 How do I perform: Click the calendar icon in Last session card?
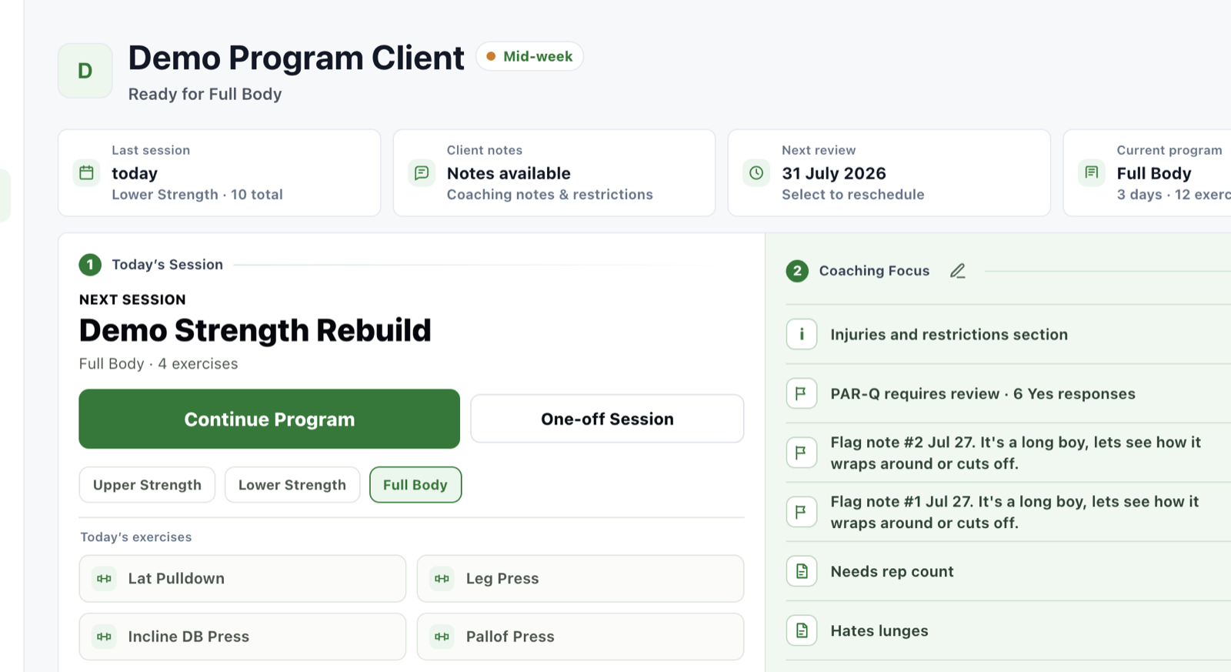(86, 172)
